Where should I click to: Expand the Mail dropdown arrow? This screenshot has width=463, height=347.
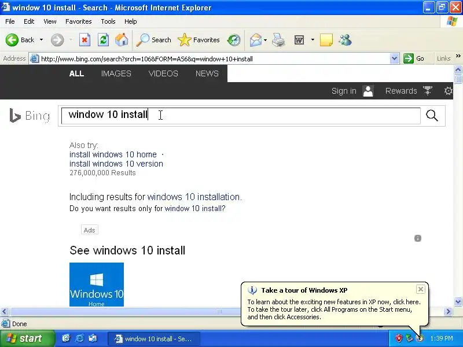265,40
